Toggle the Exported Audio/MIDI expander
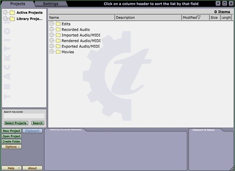 52,46
